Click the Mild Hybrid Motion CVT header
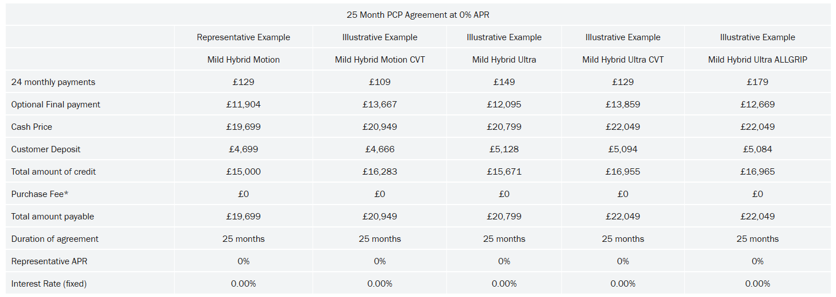836x297 pixels. 380,60
